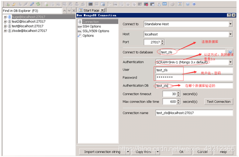
Task: Open the gear options toolbar icon
Action: coord(173,4)
